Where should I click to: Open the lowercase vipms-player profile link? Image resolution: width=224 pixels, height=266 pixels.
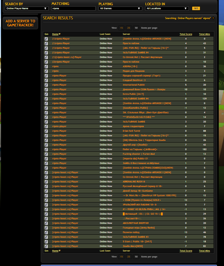(59, 126)
